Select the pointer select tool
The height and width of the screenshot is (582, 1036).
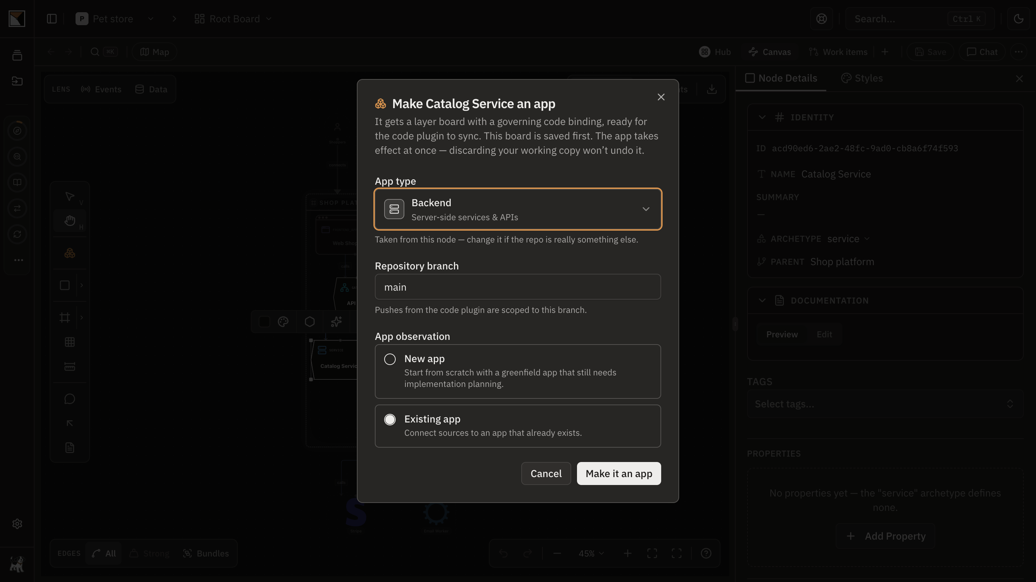coord(69,197)
